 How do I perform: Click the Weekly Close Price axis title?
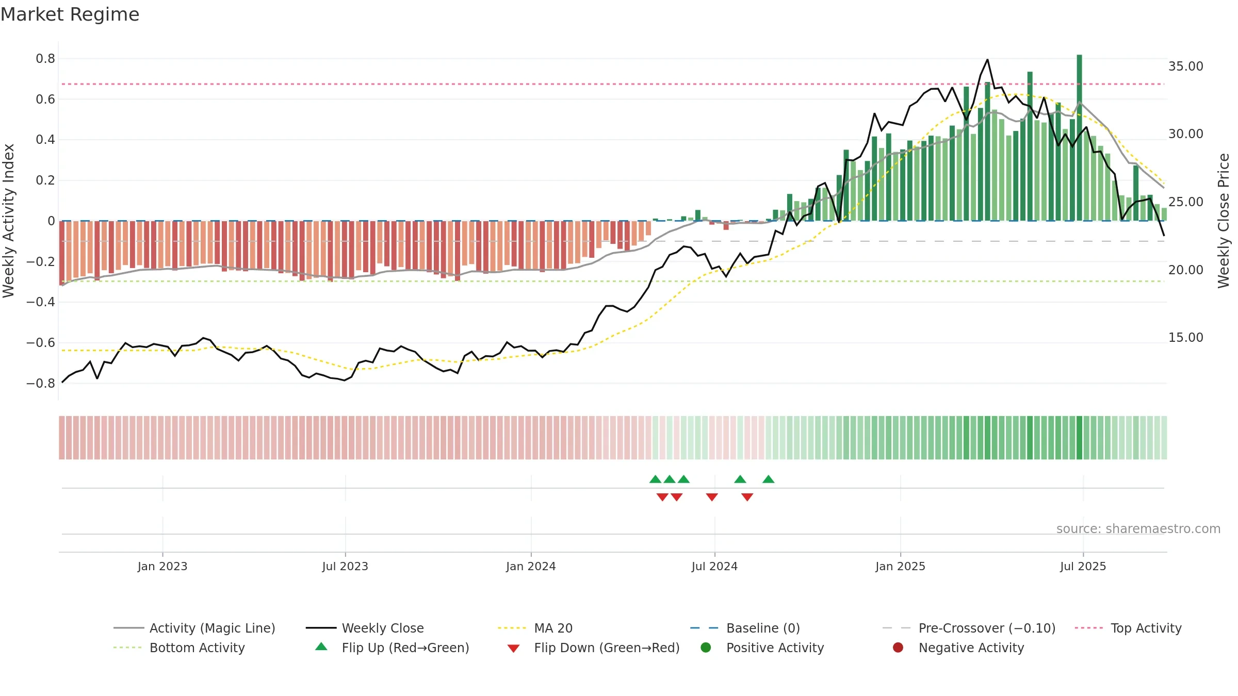[x=1224, y=221]
